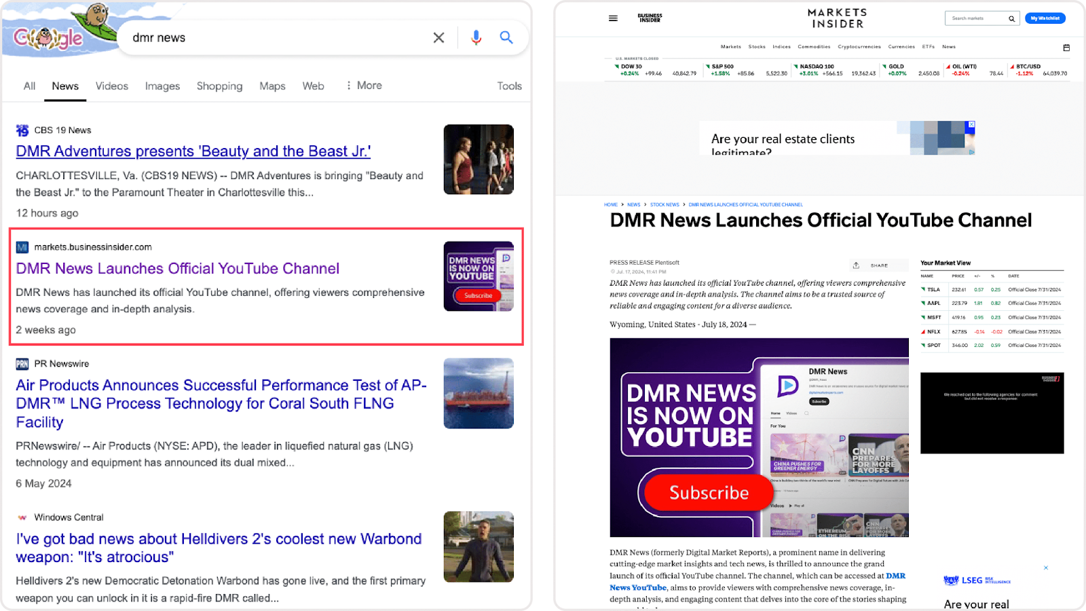Open the DMR News YouTube result thumbnail
This screenshot has width=1086, height=611.
click(479, 276)
